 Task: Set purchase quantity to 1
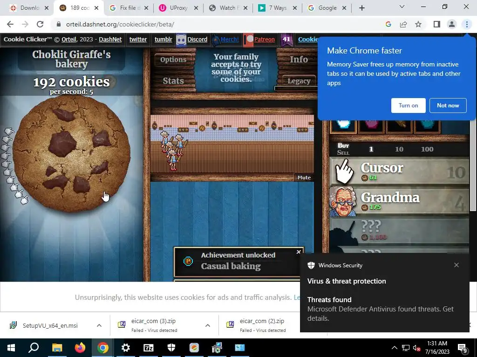coord(371,149)
